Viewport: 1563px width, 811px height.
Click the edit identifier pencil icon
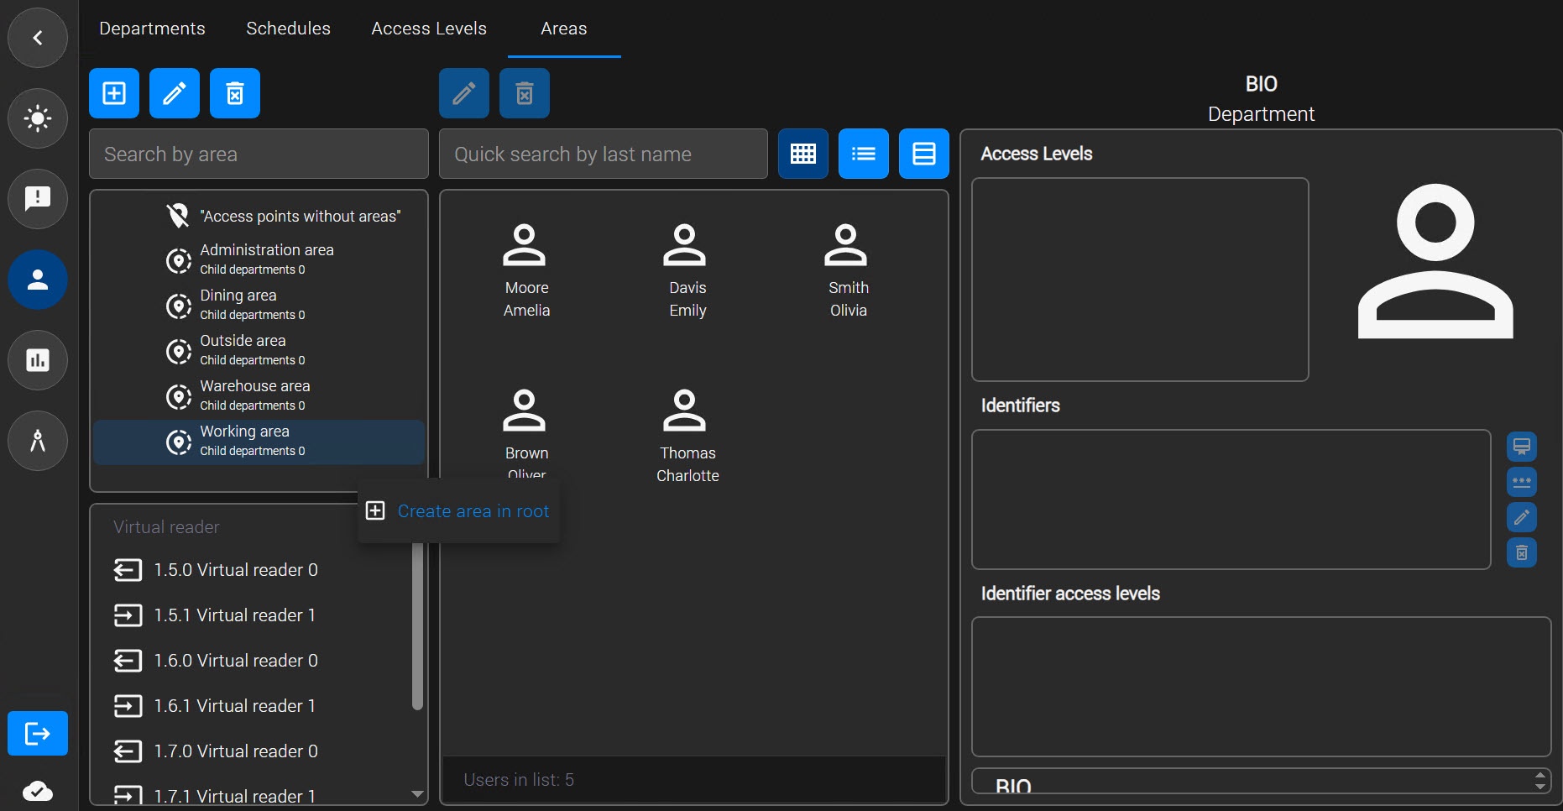point(1522,517)
